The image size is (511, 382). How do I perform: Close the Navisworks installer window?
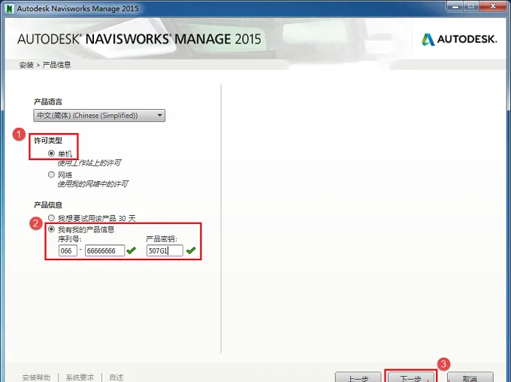494,7
